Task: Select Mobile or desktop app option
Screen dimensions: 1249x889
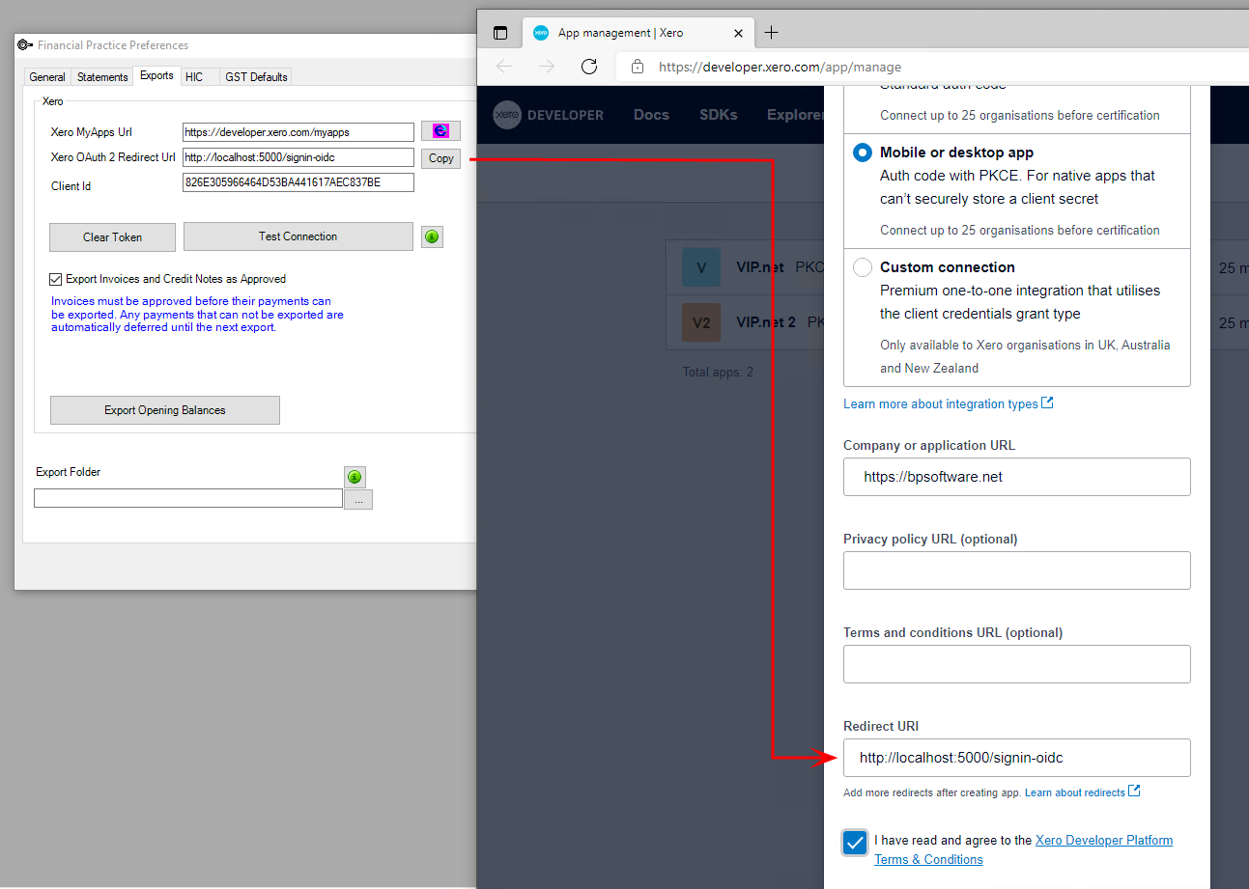Action: pyautogui.click(x=863, y=153)
